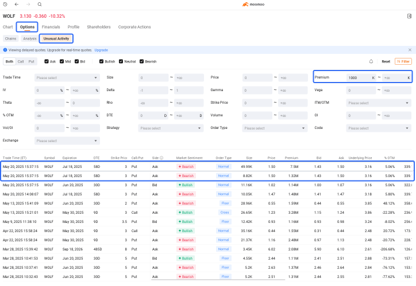This screenshot has height=286, width=416.
Task: Uncheck the Bullish sentiment checkbox
Action: pyautogui.click(x=101, y=61)
